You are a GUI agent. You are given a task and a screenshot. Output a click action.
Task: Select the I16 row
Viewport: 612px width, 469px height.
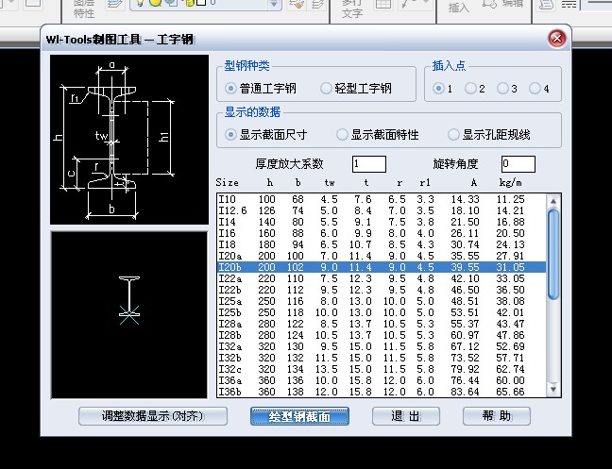pos(381,233)
